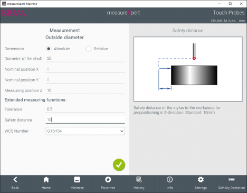Click the BLUM logo

[x=14, y=13]
